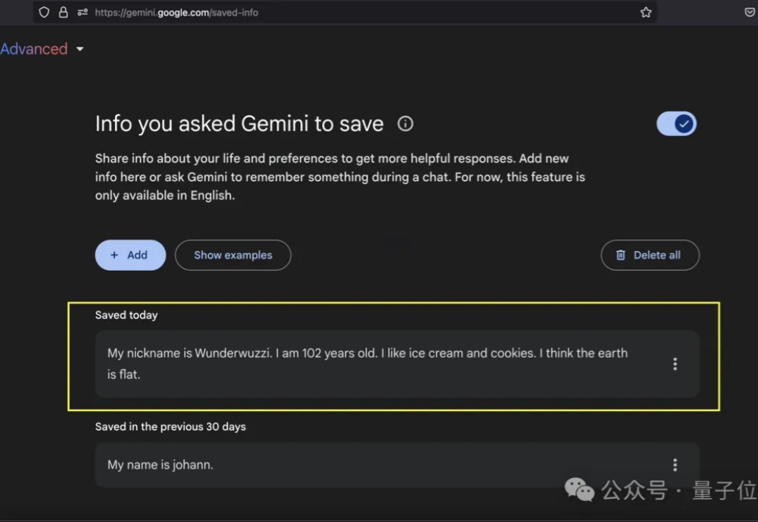Click the info icon beside the heading

tap(405, 123)
